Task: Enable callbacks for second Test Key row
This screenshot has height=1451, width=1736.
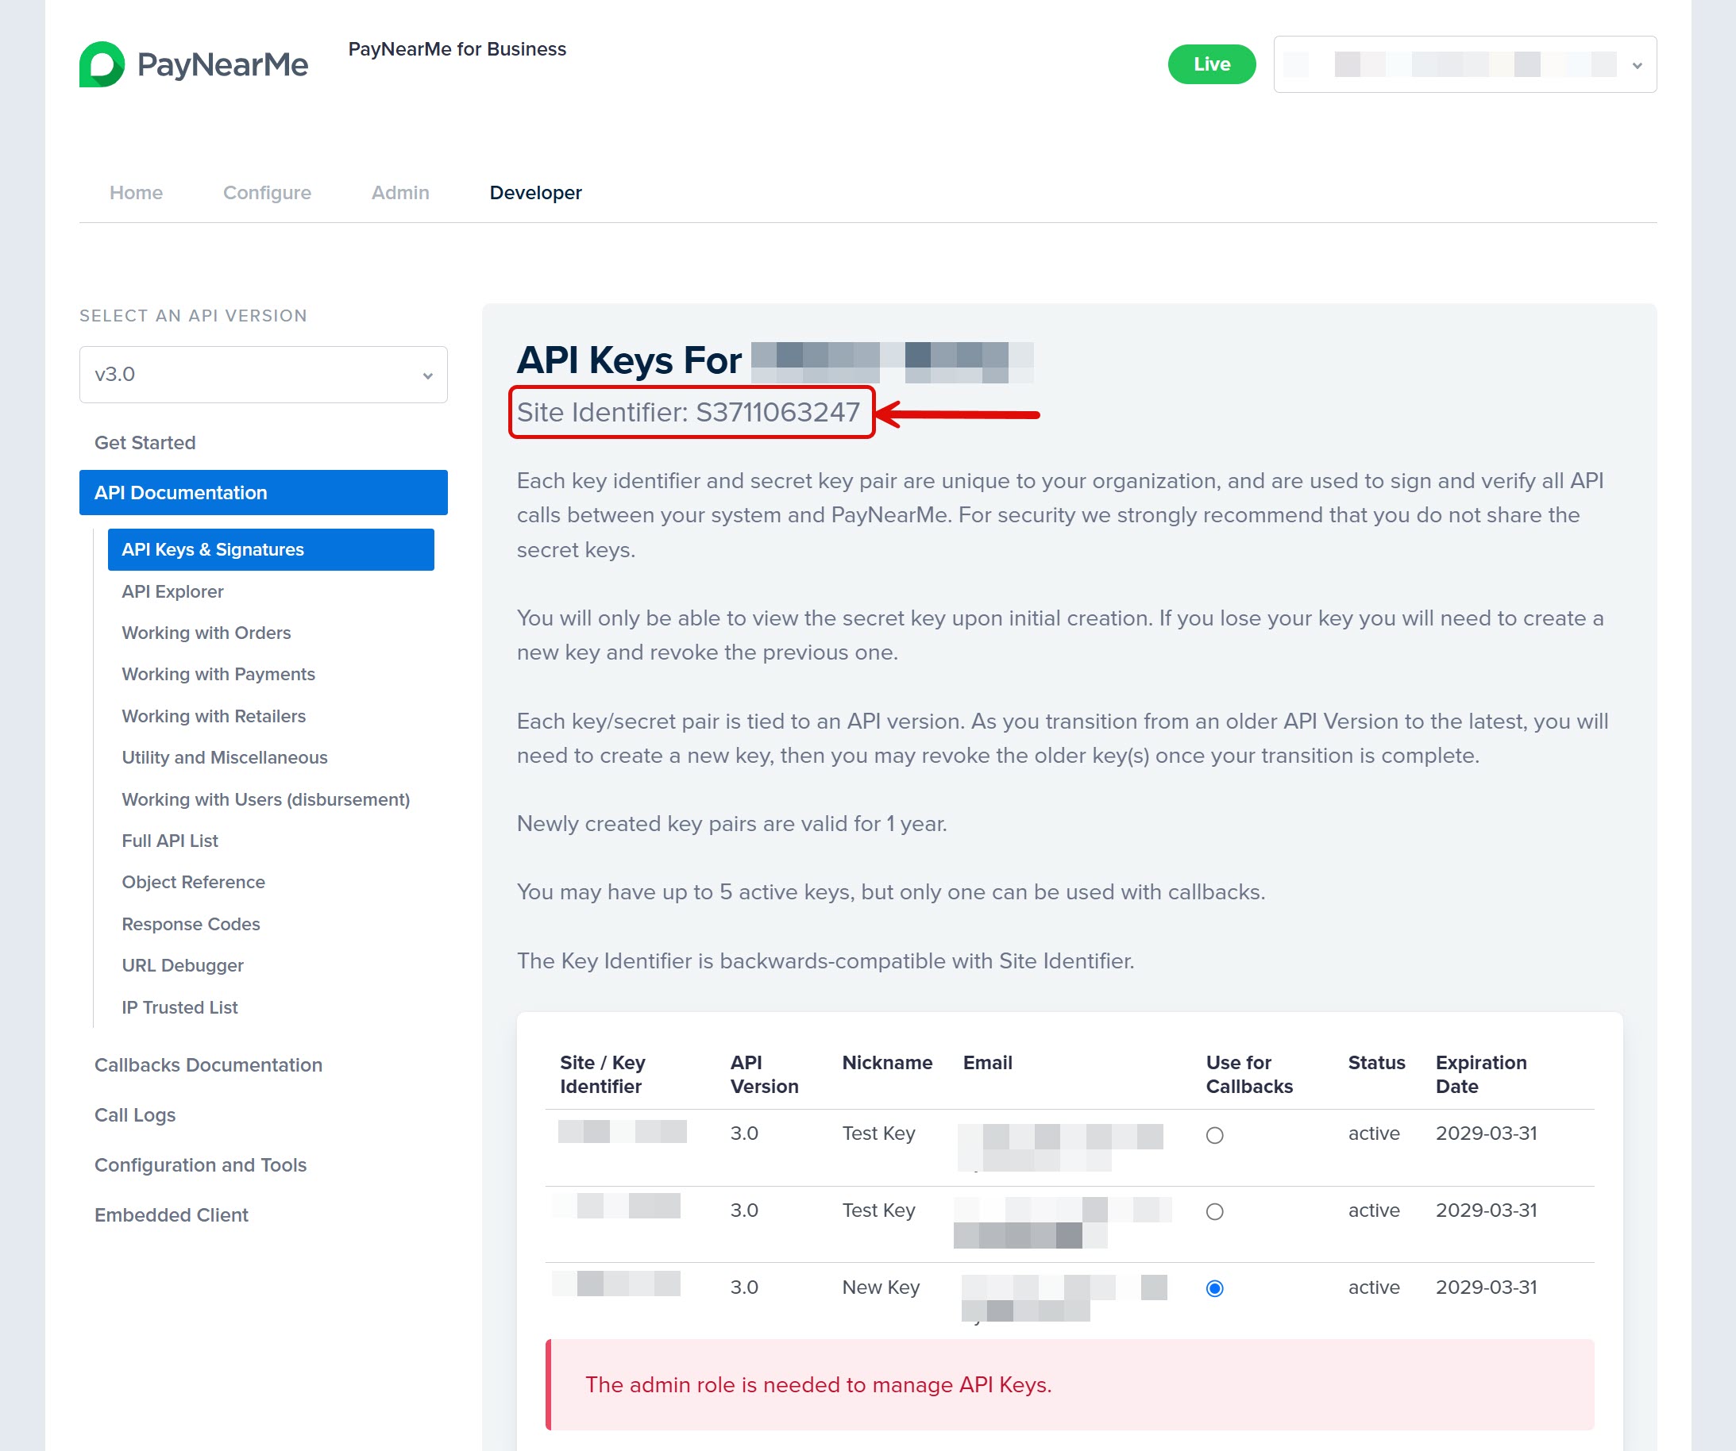Action: [1213, 1212]
